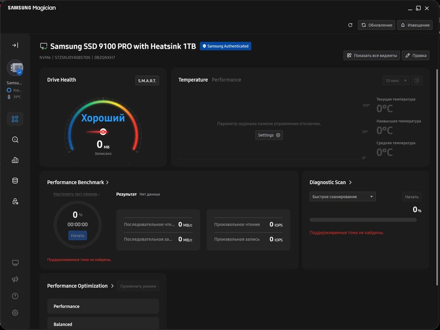This screenshot has height=330, width=440.
Task: Switch to the Performance tab
Action: click(x=226, y=80)
